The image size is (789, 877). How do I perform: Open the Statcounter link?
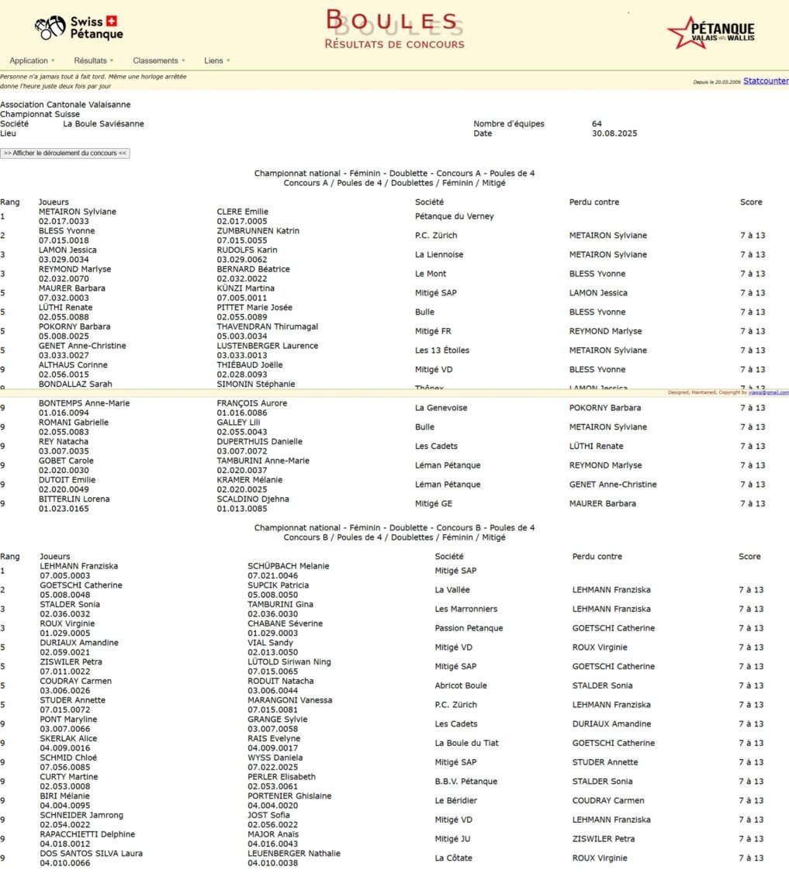click(x=766, y=81)
